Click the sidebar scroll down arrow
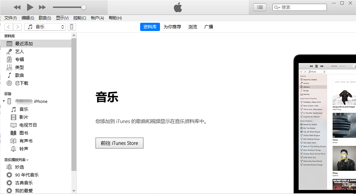The height and width of the screenshot is (194, 356). [x=74, y=191]
